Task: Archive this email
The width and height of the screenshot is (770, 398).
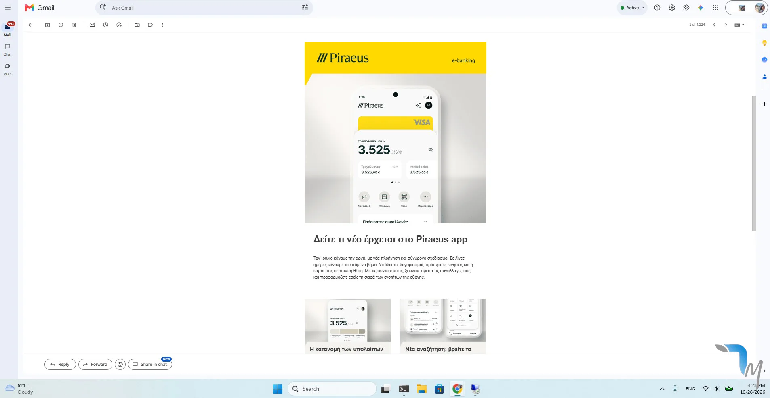Action: tap(47, 25)
